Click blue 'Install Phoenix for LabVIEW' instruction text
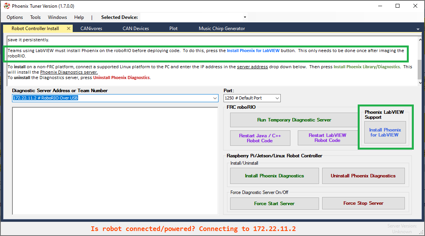This screenshot has height=236, width=425. tap(253, 51)
